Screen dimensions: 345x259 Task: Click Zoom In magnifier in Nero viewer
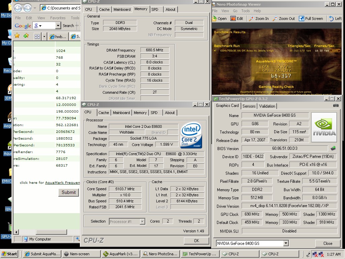coord(251,19)
